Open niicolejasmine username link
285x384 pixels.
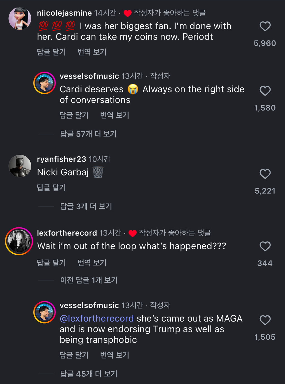64,13
